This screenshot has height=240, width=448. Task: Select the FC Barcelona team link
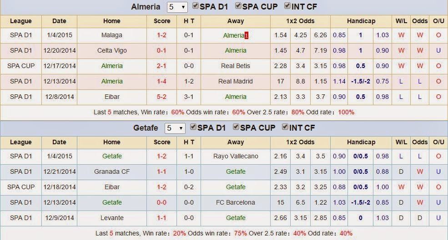point(236,203)
